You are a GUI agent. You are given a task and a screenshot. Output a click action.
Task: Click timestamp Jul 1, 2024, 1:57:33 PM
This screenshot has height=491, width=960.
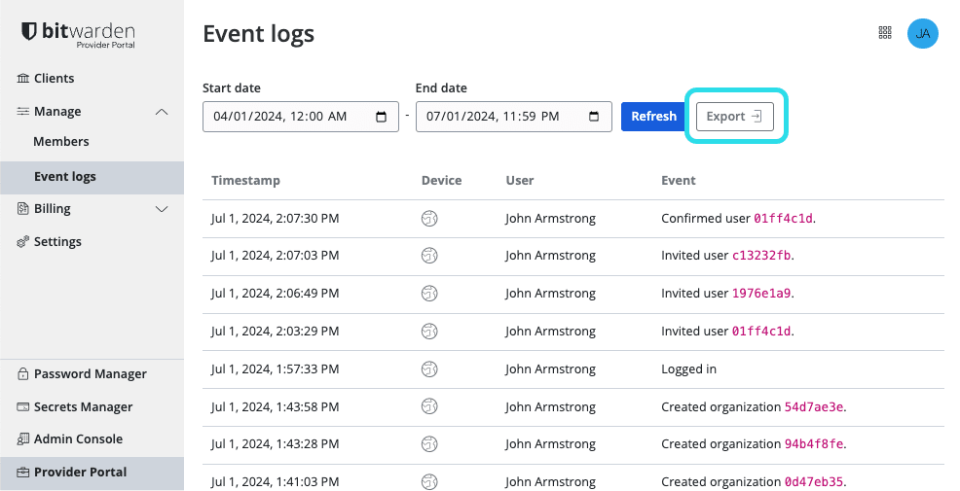(x=275, y=369)
